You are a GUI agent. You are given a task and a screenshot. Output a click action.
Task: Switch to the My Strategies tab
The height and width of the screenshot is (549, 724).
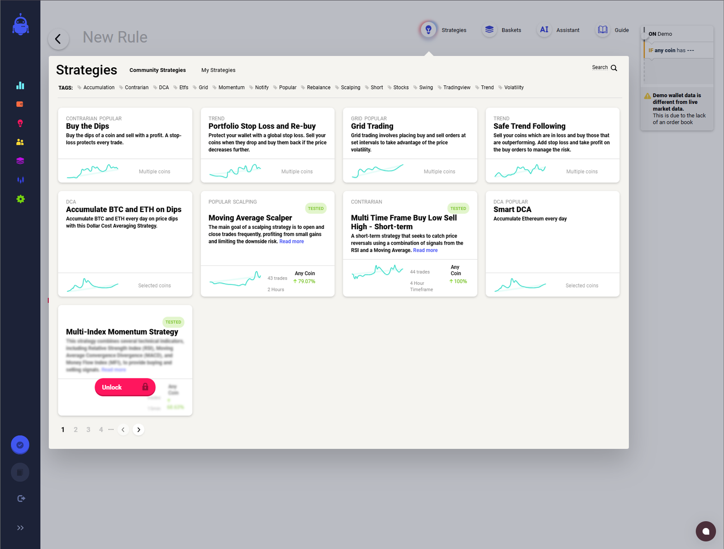(218, 70)
